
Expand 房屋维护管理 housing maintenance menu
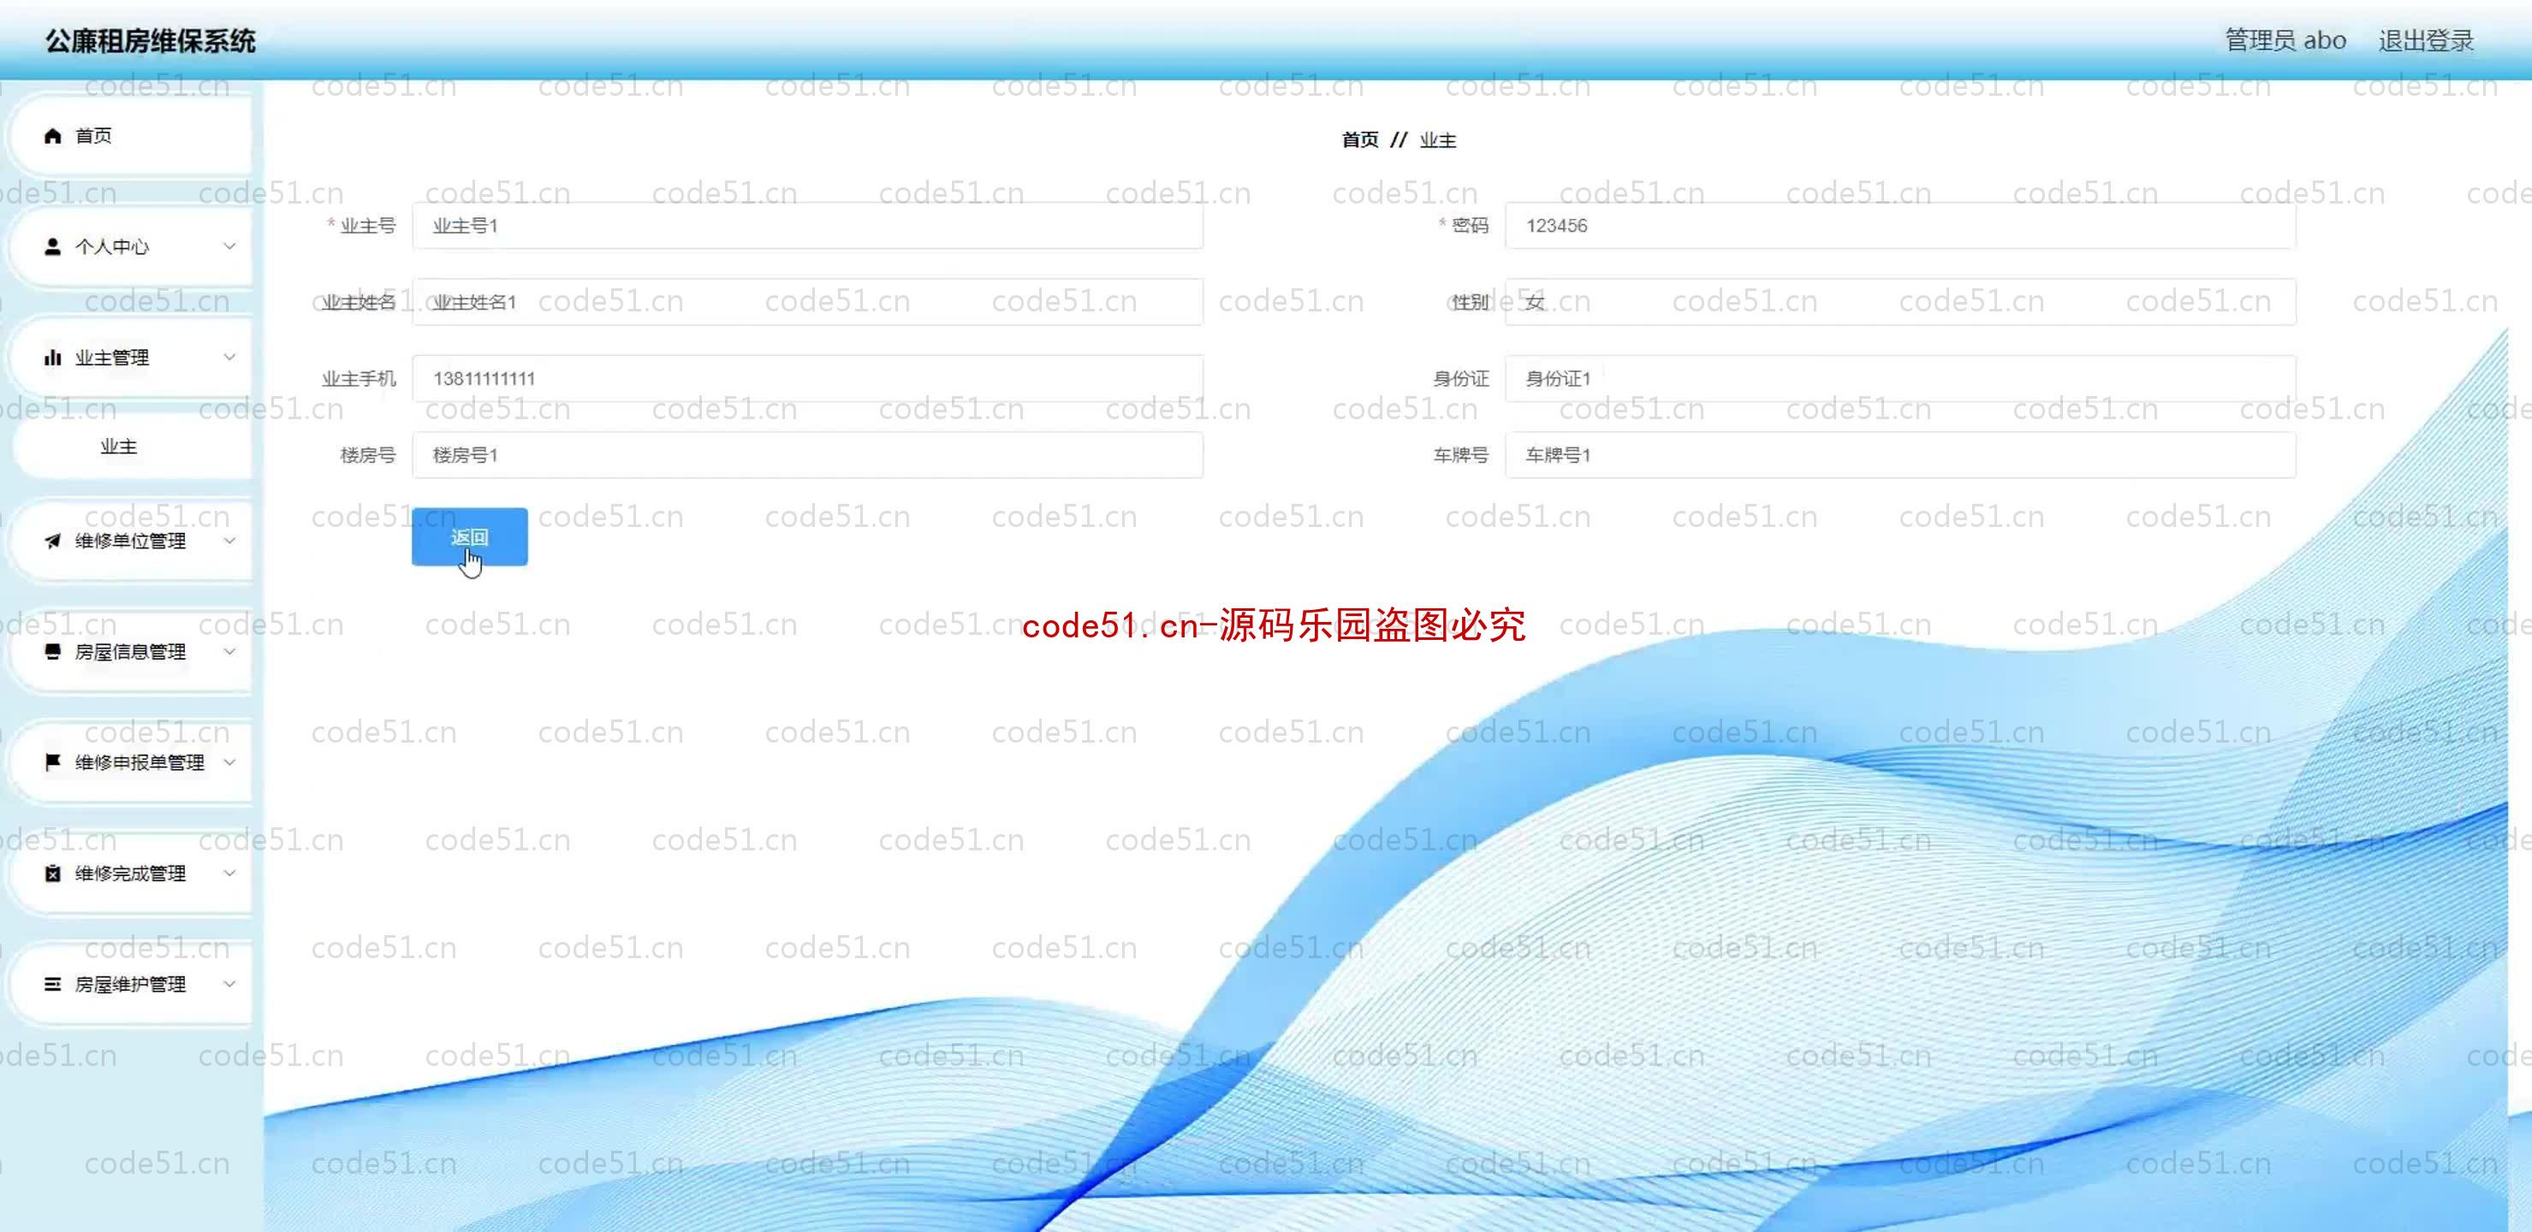tap(135, 983)
